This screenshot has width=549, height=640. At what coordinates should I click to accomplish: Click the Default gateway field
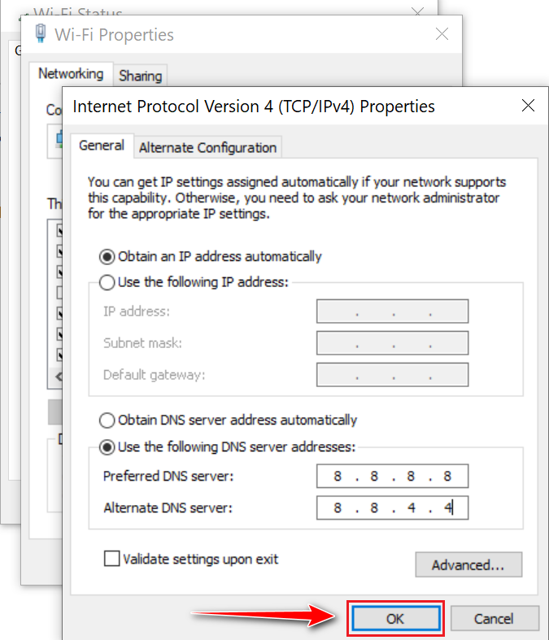tap(392, 375)
